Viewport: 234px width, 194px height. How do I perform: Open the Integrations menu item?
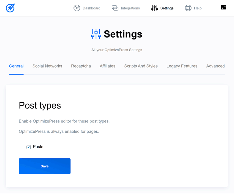pos(126,8)
